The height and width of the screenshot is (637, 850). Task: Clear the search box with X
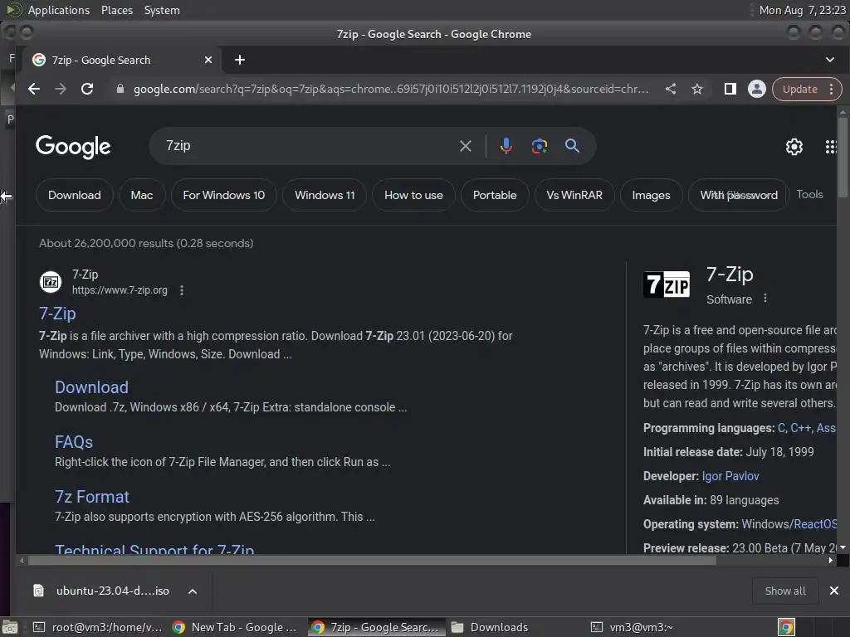[466, 146]
